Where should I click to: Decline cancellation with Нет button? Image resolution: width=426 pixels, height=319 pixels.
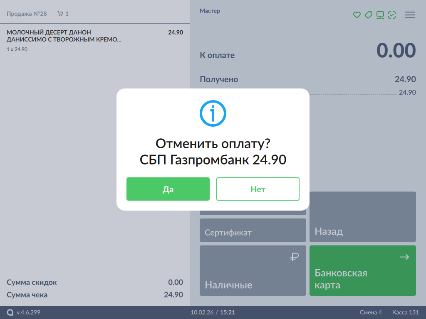click(x=258, y=189)
